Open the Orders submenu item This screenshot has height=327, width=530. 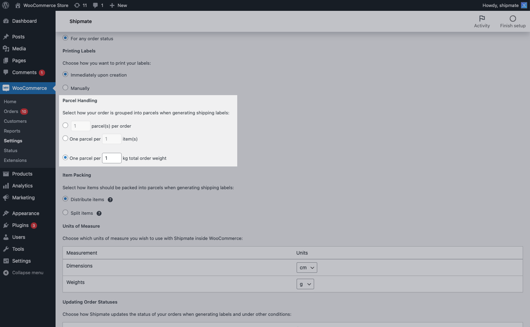11,111
